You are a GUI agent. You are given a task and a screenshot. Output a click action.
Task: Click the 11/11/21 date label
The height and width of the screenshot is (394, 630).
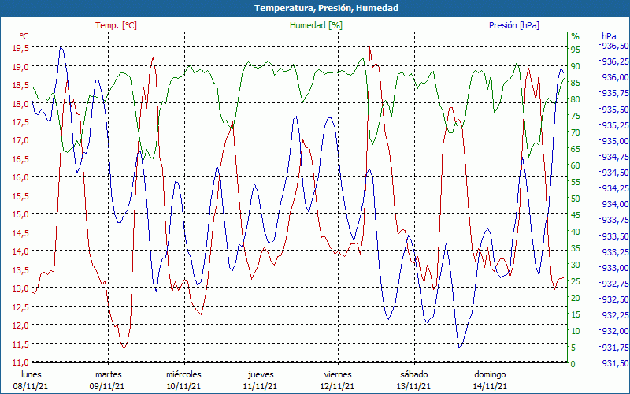261,387
